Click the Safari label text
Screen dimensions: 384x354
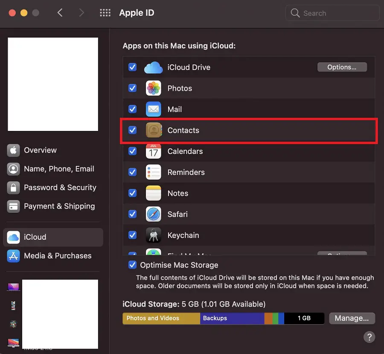click(177, 215)
